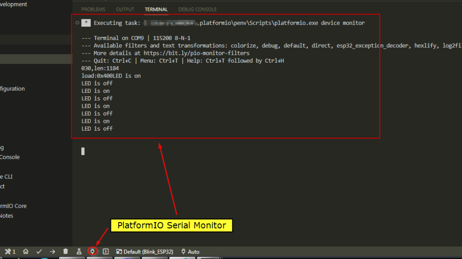Click the Upload arrow icon

pos(52,251)
